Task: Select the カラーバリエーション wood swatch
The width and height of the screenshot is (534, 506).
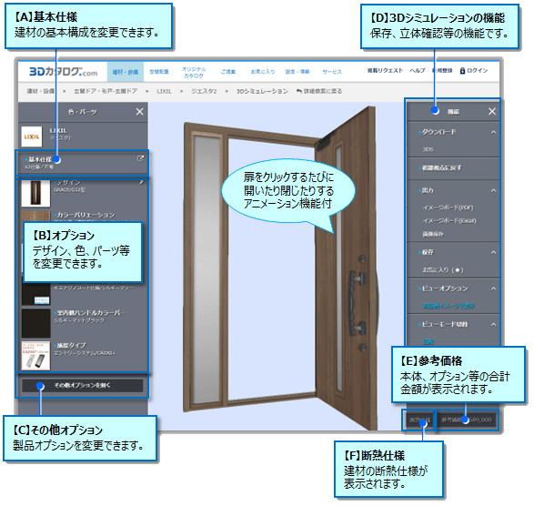Action: pos(35,217)
